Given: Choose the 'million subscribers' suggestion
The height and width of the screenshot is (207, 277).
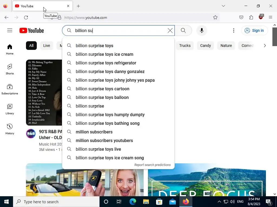Looking at the screenshot, I should (118, 132).
